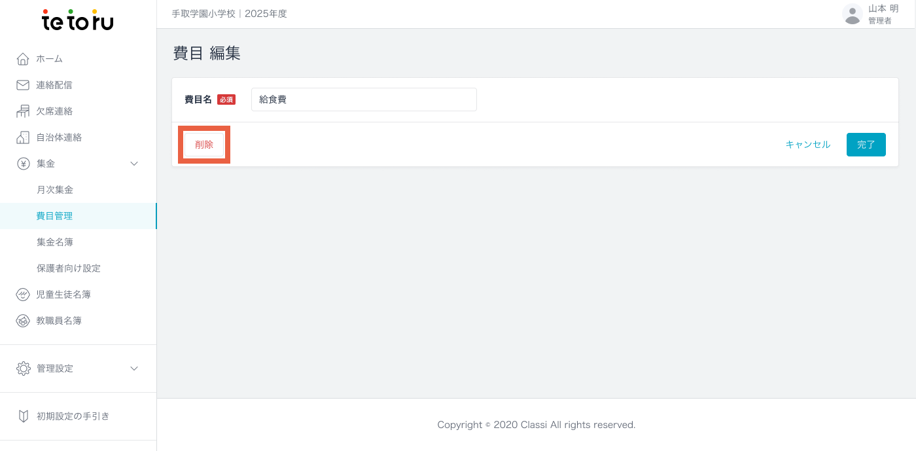Click the face icon for 児童生徒名簿
916x451 pixels.
[23, 295]
